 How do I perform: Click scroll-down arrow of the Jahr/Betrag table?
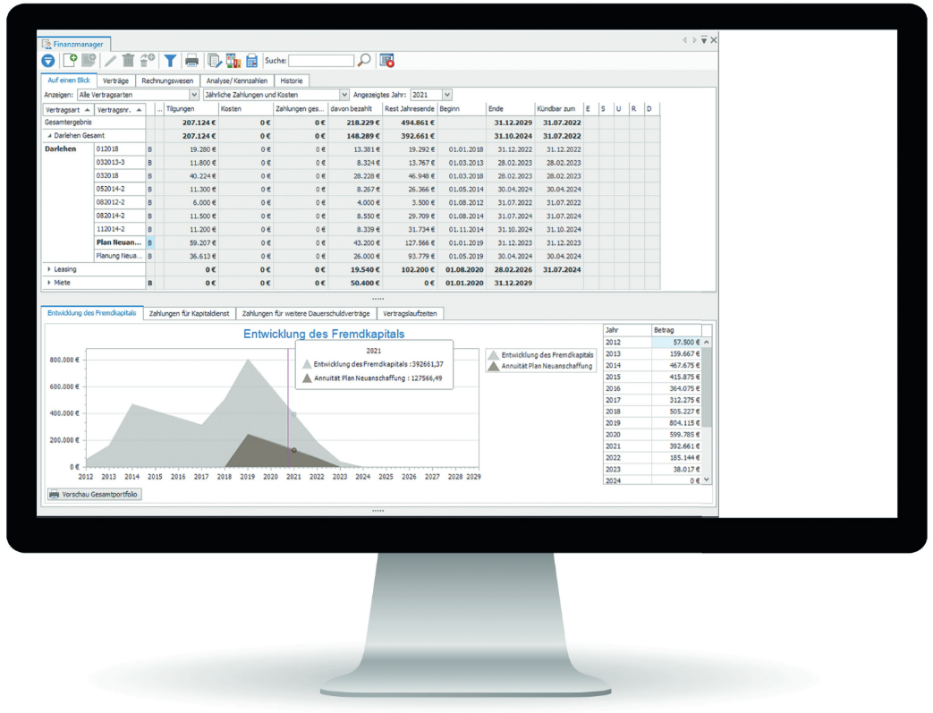pyautogui.click(x=707, y=480)
